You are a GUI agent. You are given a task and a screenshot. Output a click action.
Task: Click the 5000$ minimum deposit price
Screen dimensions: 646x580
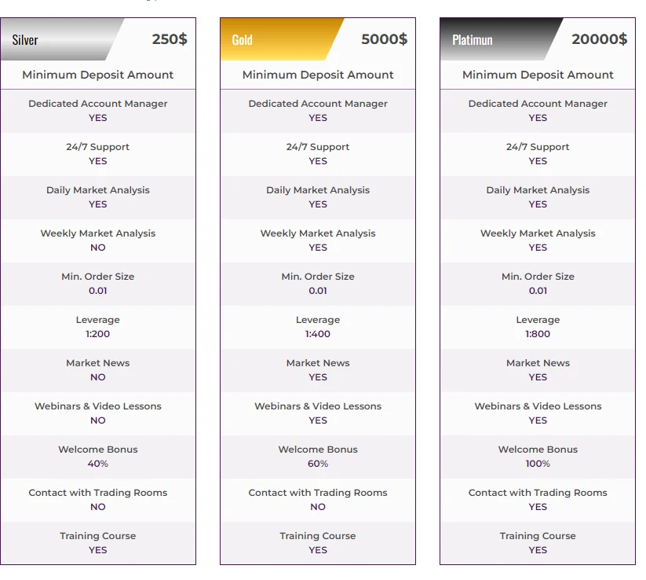[384, 39]
